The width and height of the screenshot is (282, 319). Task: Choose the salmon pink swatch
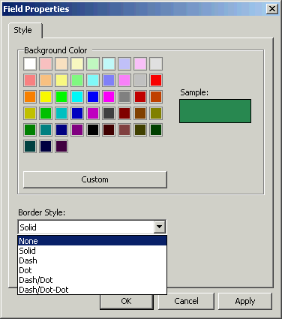(x=30, y=80)
